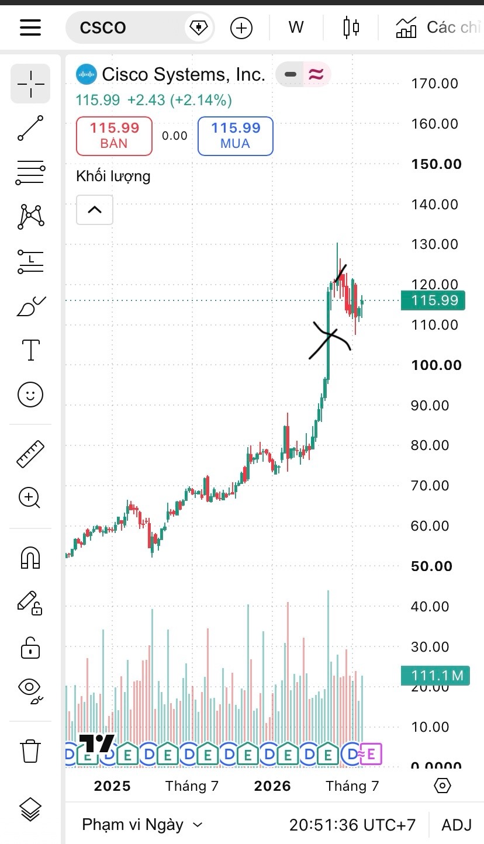
Task: Click the 2025 time axis label
Action: pos(112,786)
